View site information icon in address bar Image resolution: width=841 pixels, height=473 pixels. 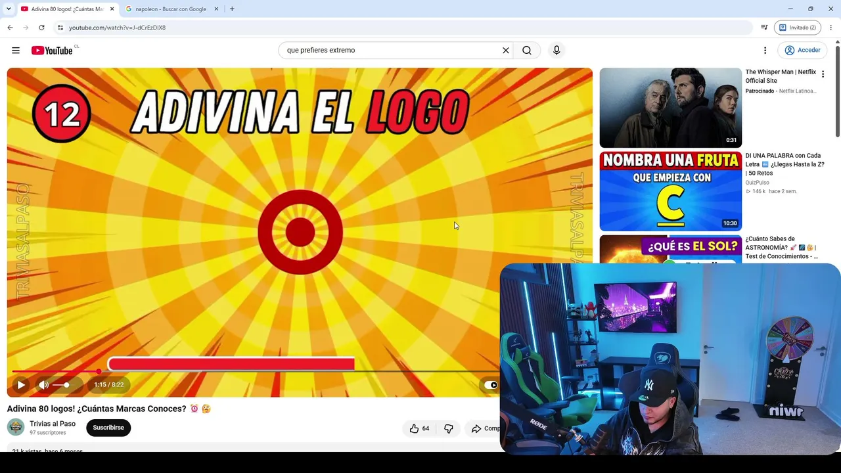[x=60, y=28]
